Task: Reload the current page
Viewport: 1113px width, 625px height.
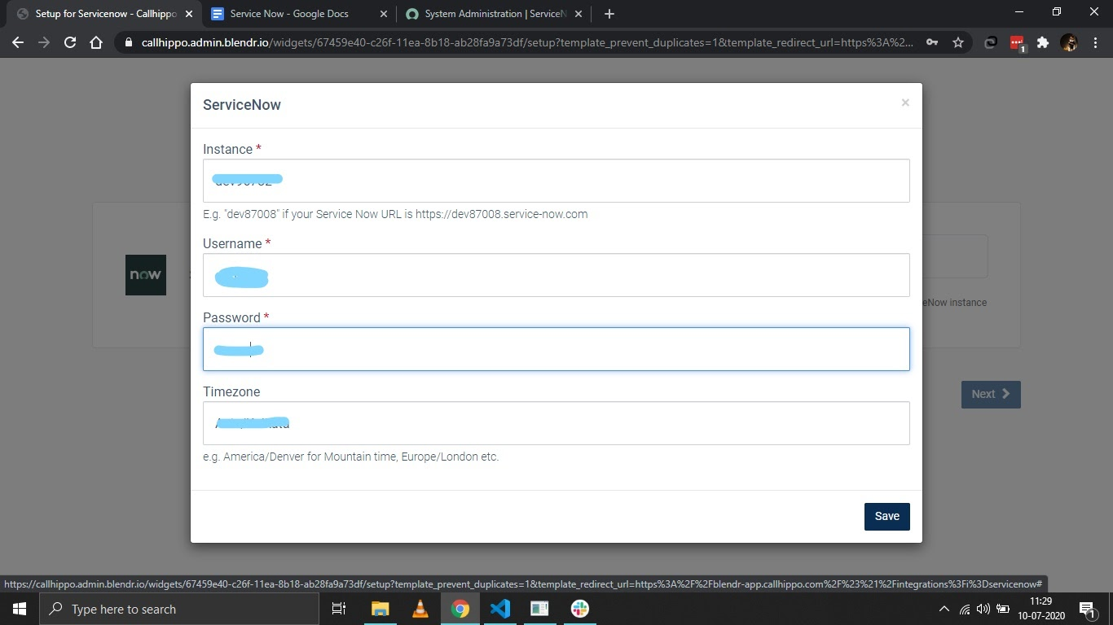Action: coord(70,43)
